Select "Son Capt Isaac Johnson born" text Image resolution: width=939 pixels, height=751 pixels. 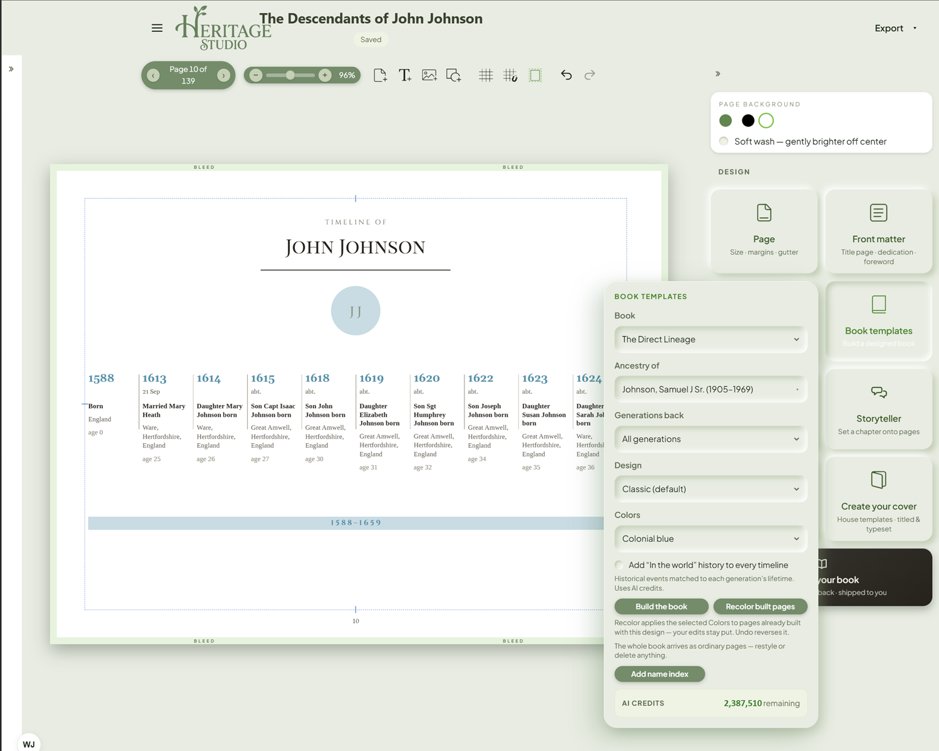tap(273, 411)
